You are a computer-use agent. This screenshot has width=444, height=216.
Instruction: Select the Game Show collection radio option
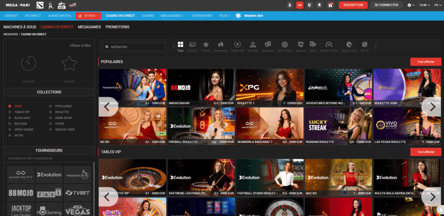[50, 118]
